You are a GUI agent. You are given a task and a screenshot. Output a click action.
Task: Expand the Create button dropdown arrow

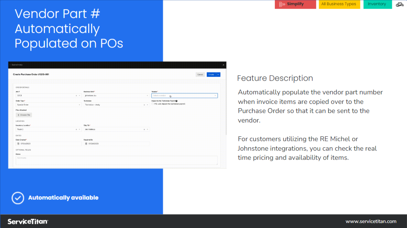point(218,75)
